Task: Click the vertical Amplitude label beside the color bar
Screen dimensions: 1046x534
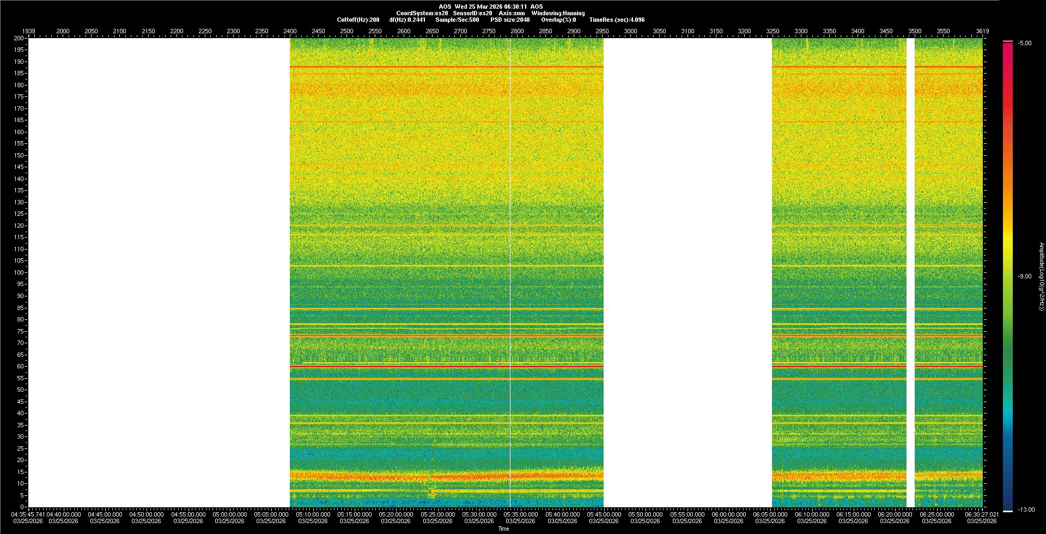Action: [x=1041, y=276]
